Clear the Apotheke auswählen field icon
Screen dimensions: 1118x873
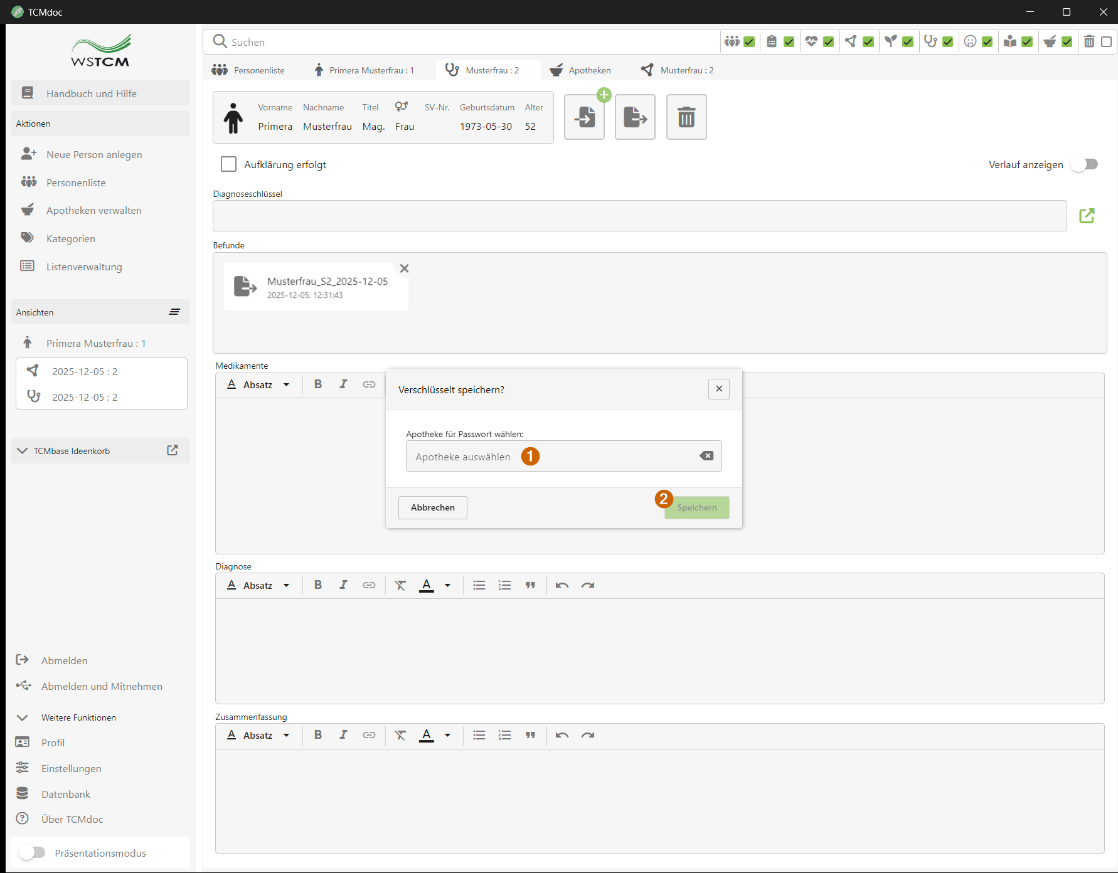tap(706, 456)
